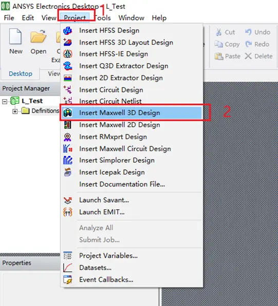Click the Insert HFSS Design icon
278x306 pixels.
click(68, 31)
